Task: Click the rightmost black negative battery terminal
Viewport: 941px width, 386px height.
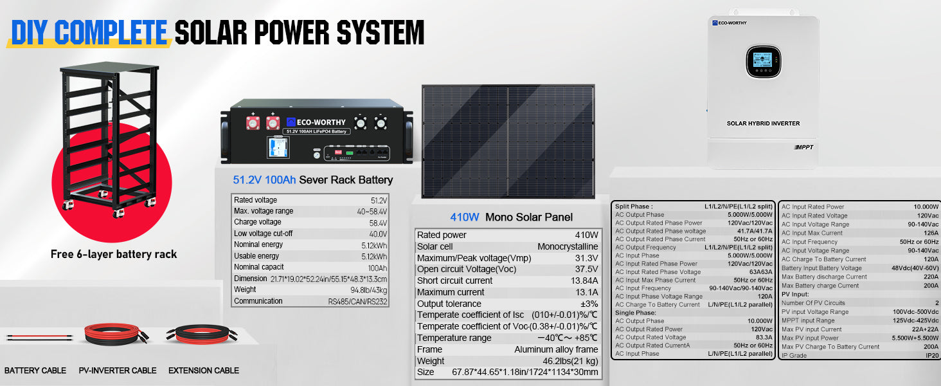Action: coord(381,122)
